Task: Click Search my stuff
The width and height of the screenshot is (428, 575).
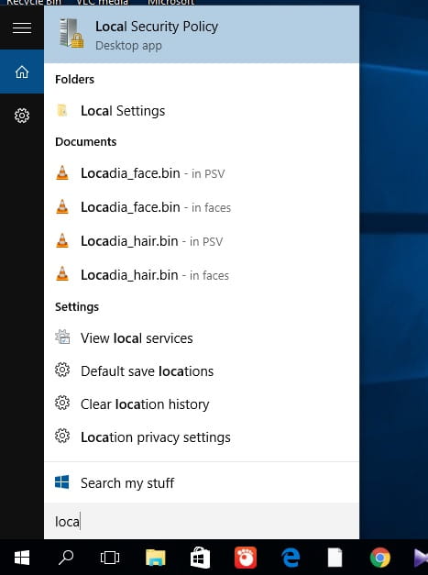Action: pos(202,483)
